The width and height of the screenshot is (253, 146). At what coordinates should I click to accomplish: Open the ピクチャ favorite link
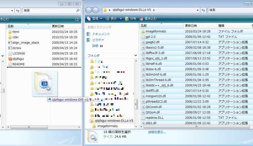(98, 40)
